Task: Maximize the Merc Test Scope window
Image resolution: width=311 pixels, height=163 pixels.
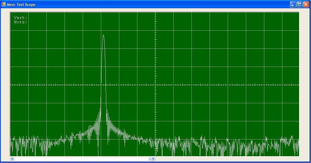Action: coord(299,5)
